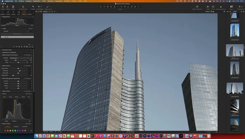This screenshot has width=245, height=139.
Task: Reset the Esposizione panel adjustments
Action: [x=28, y=66]
